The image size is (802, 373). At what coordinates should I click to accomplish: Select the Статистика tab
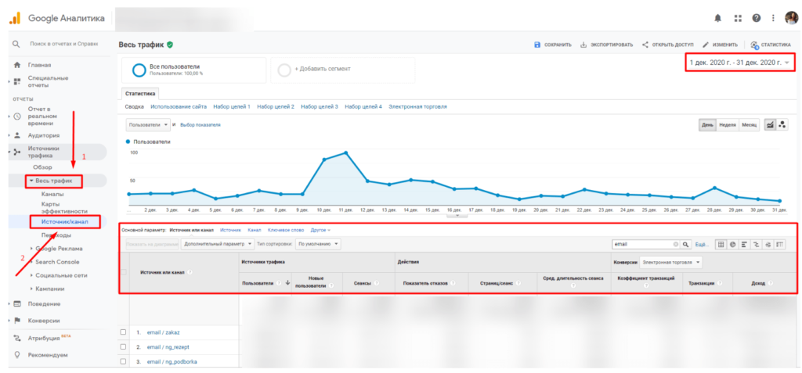point(141,94)
